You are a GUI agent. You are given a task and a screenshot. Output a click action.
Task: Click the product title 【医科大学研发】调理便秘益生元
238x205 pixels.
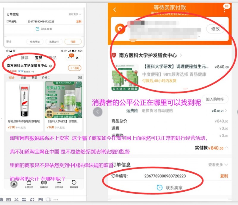pyautogui.click(x=176, y=67)
